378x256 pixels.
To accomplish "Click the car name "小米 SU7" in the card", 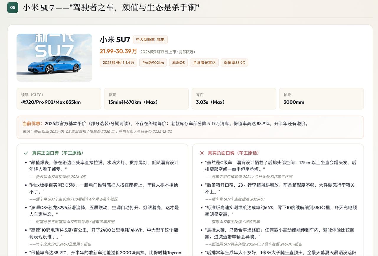I will pyautogui.click(x=115, y=40).
